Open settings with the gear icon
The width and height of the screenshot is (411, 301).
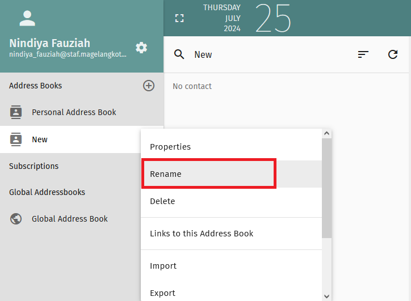point(141,48)
